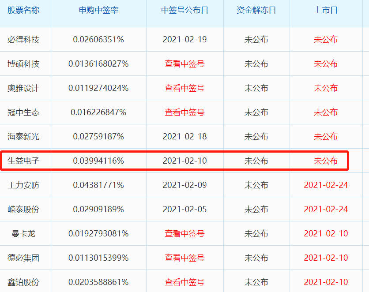Click red 未公布 listing date for 生益电子
Screen dimensions: 369x292
(326, 161)
